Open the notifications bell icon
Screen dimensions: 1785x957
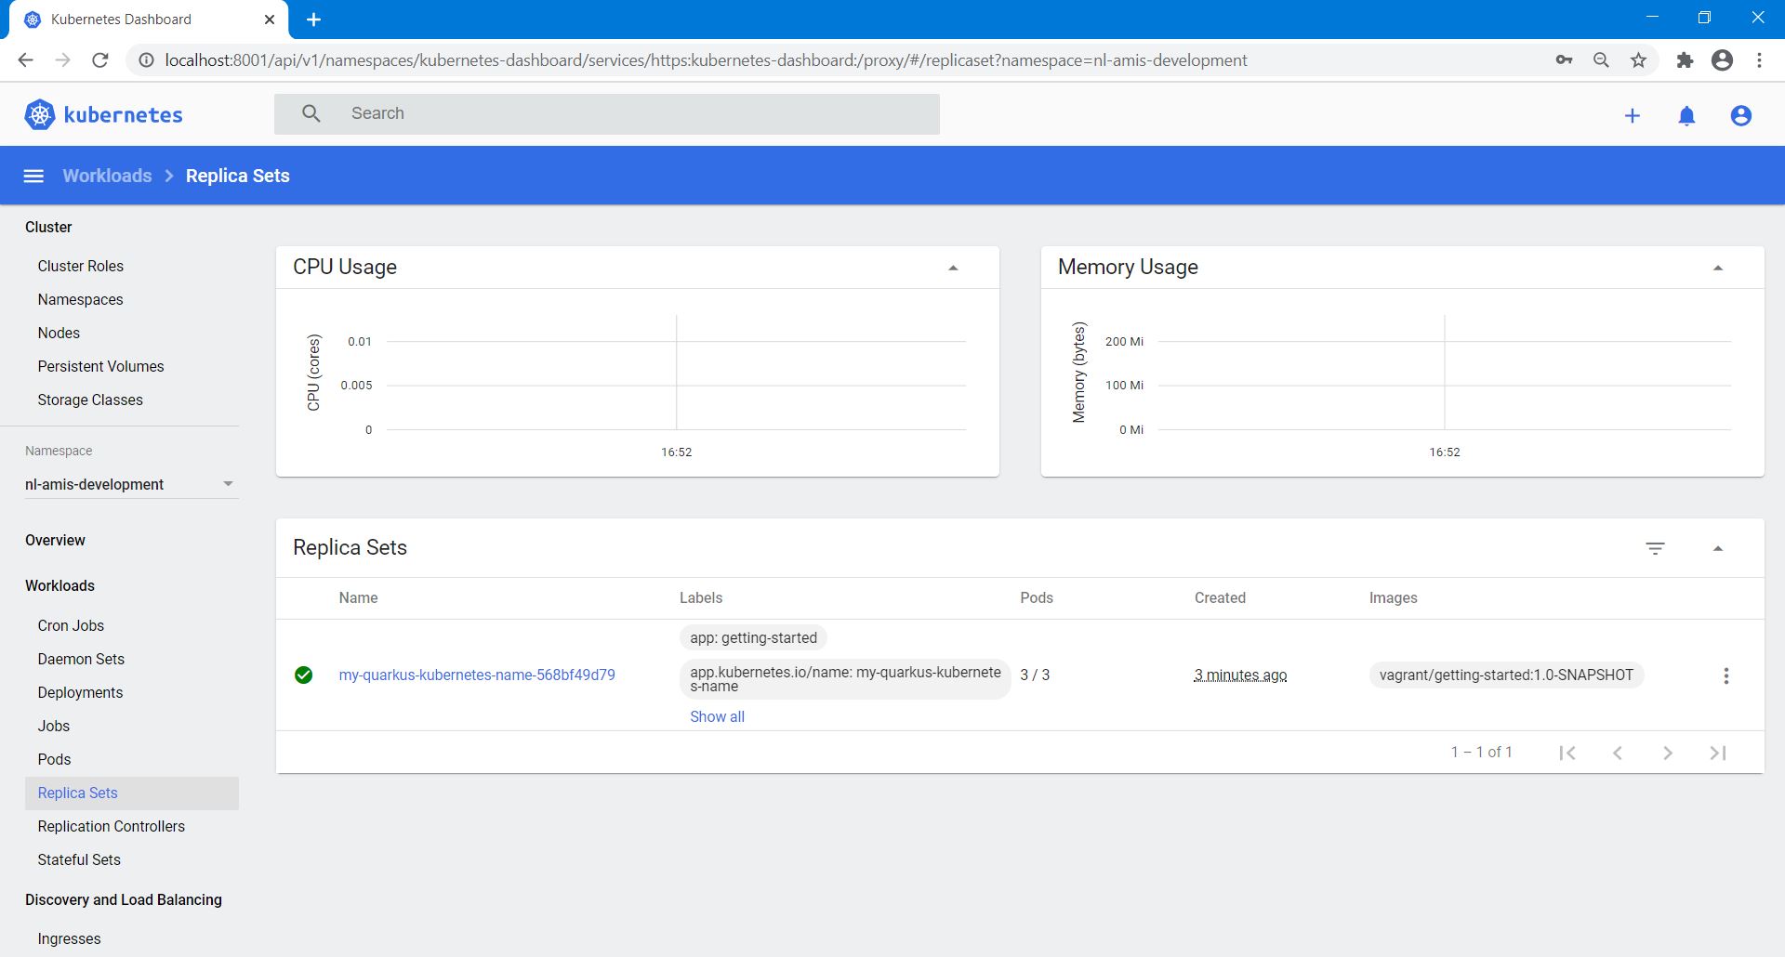(1686, 115)
